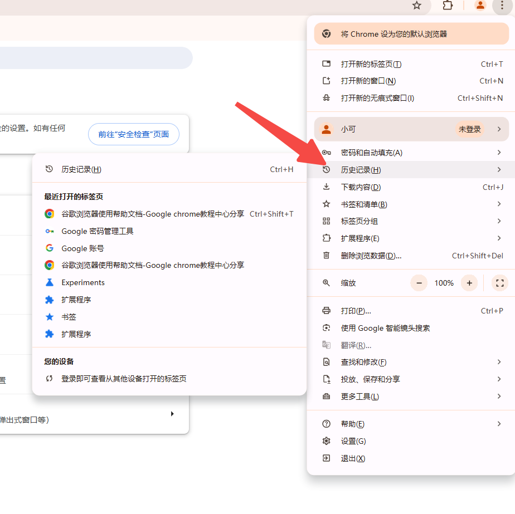Expand the 小可 profile row chevron
The image size is (515, 514).
click(499, 129)
